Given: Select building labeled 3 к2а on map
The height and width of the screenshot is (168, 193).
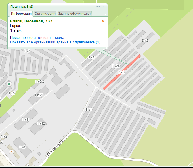Looking at the screenshot, I should tap(115, 66).
